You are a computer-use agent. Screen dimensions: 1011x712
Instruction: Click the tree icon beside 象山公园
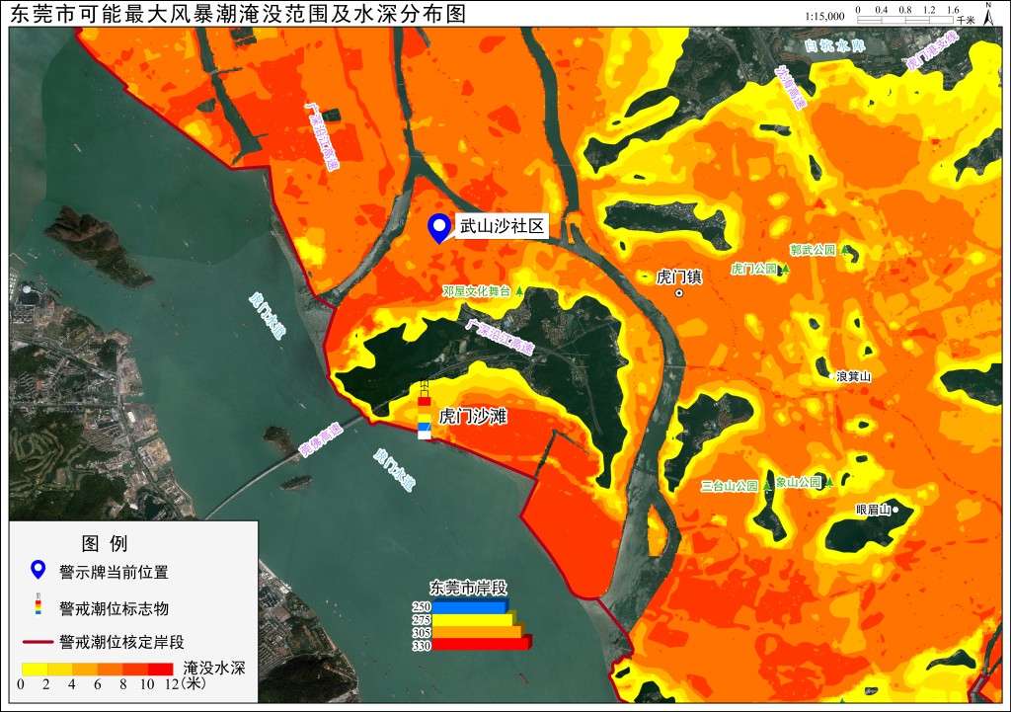pos(829,481)
